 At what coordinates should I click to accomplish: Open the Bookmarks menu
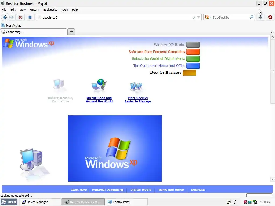(50, 10)
